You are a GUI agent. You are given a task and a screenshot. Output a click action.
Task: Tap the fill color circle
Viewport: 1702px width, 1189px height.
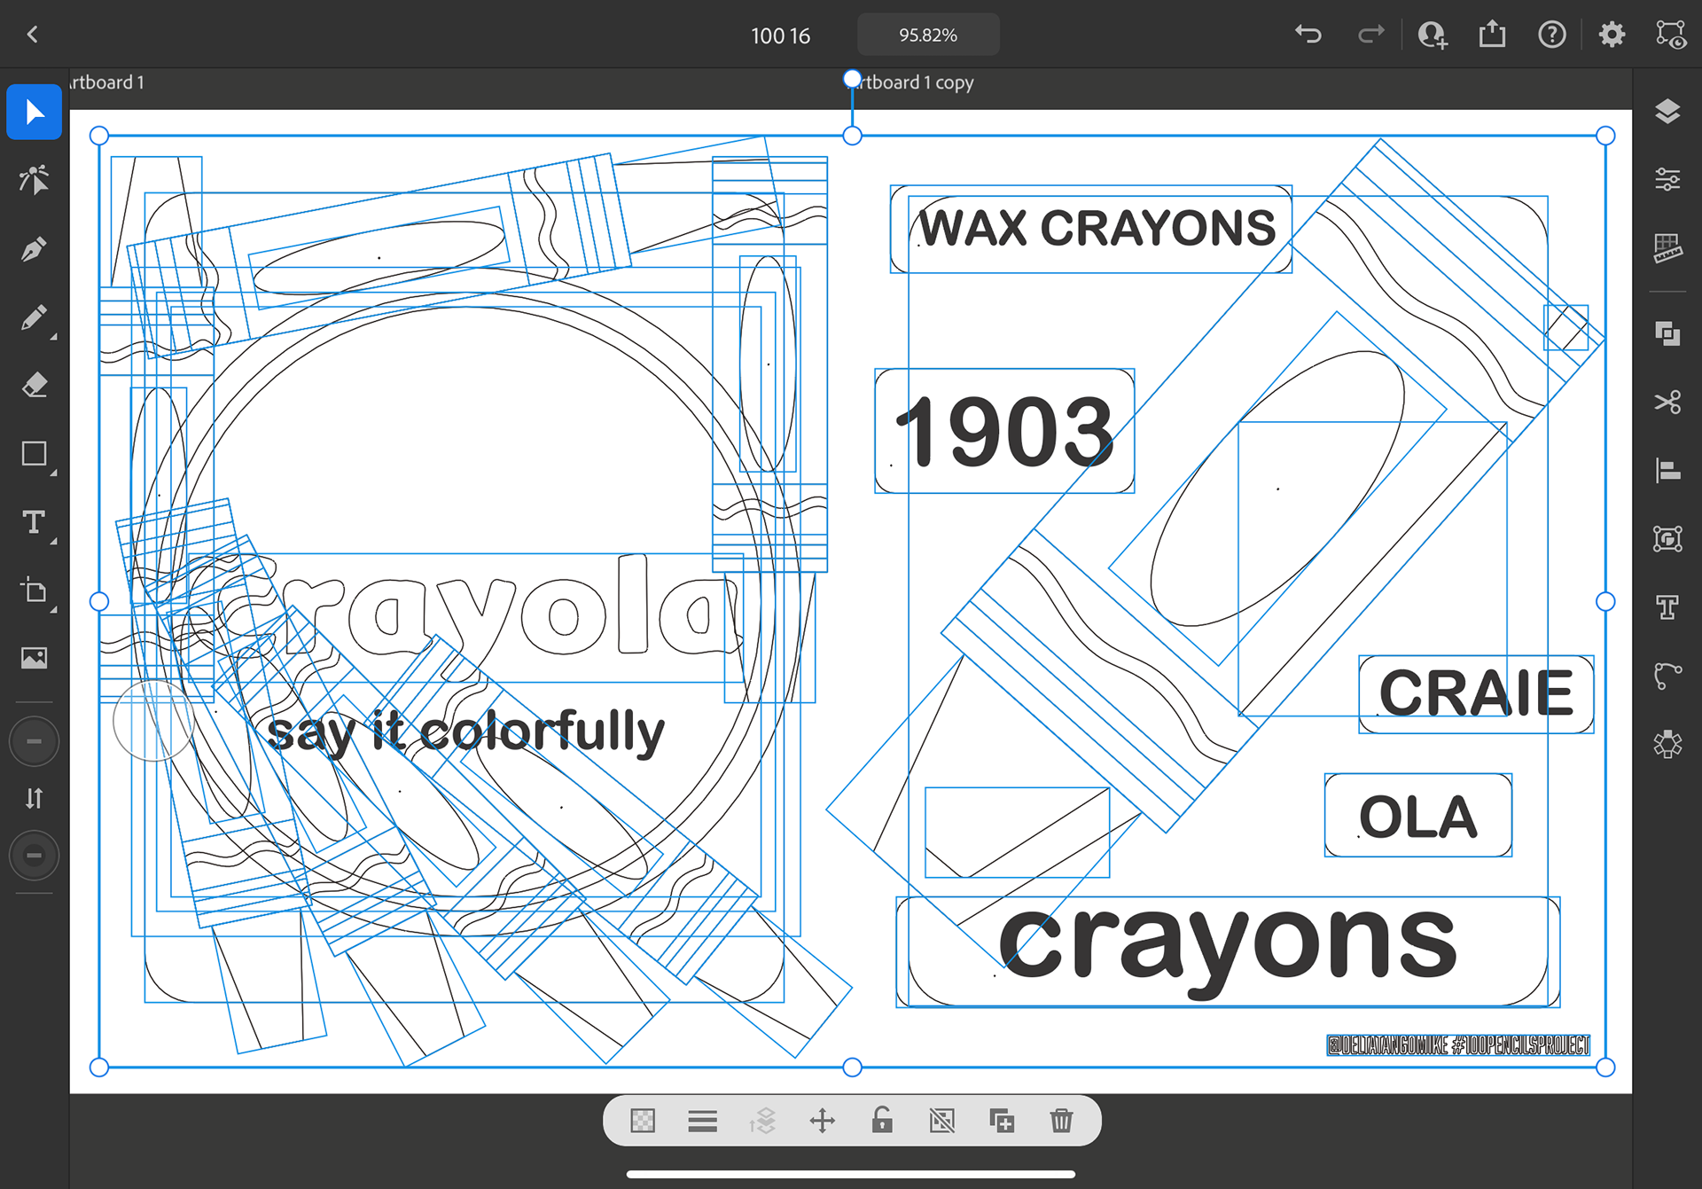pos(34,741)
